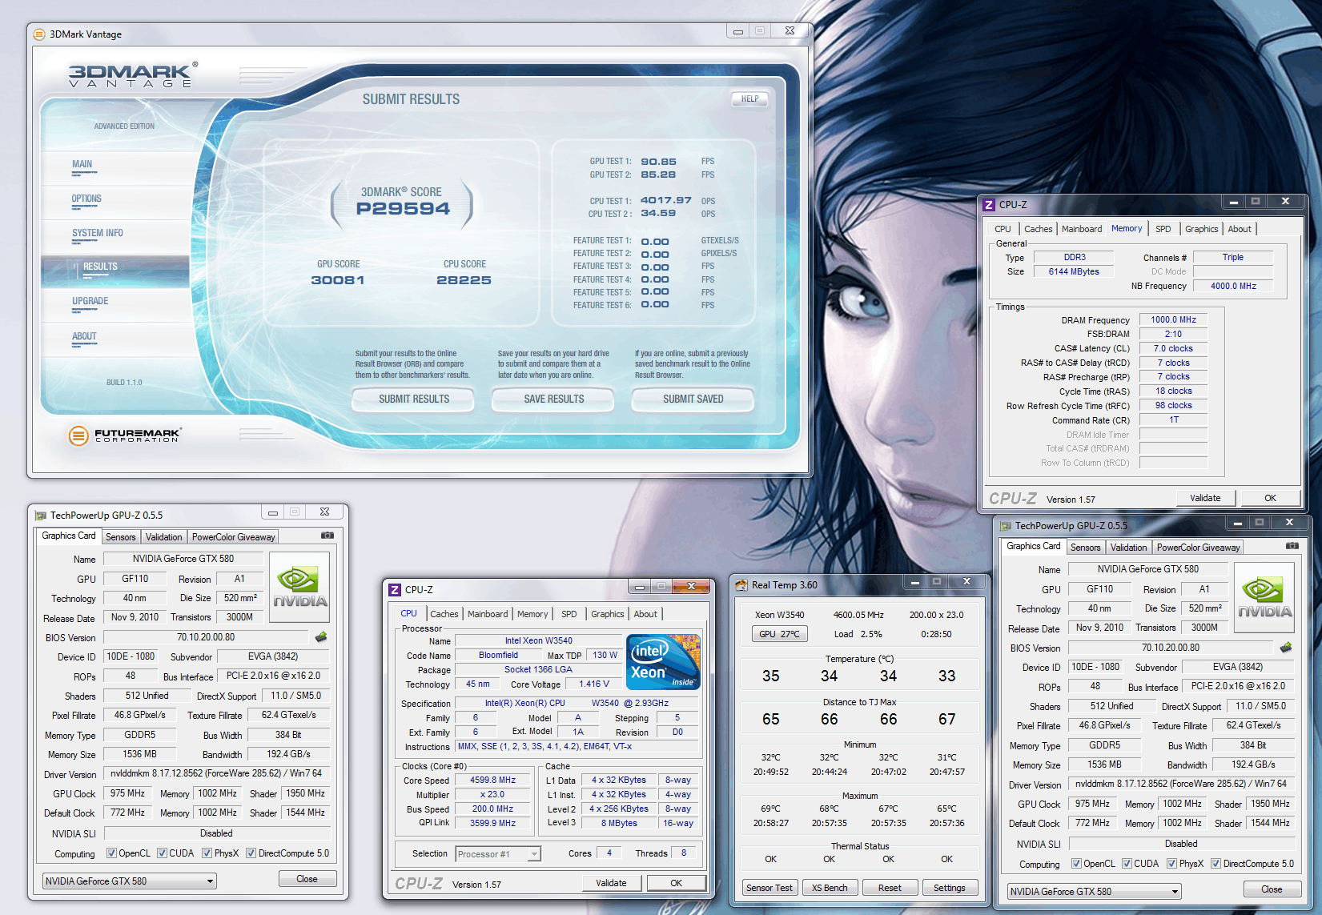Open Settings in Real Temp

(950, 888)
